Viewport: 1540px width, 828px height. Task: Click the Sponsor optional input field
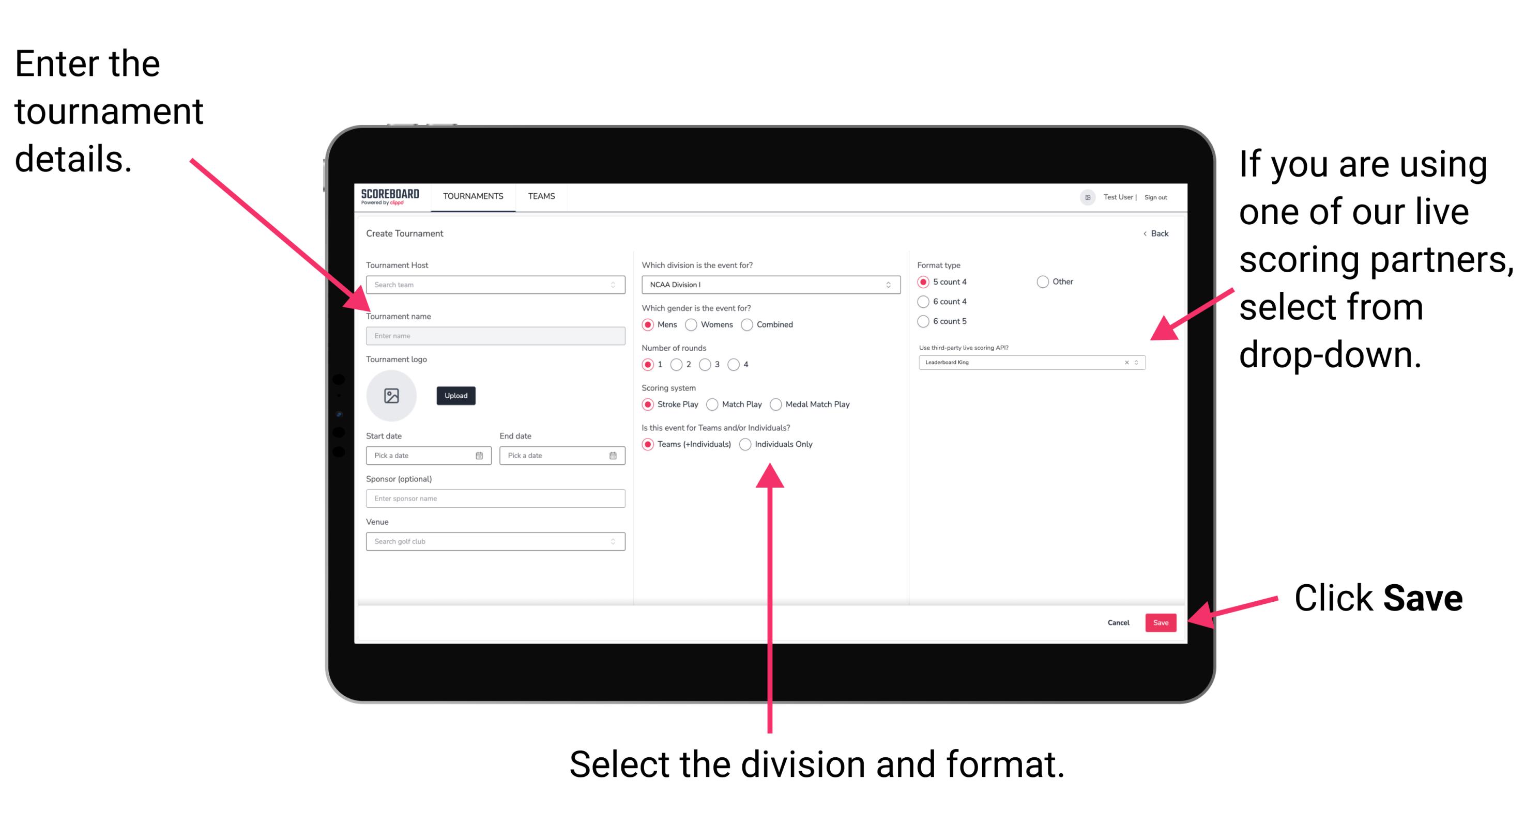pyautogui.click(x=493, y=498)
